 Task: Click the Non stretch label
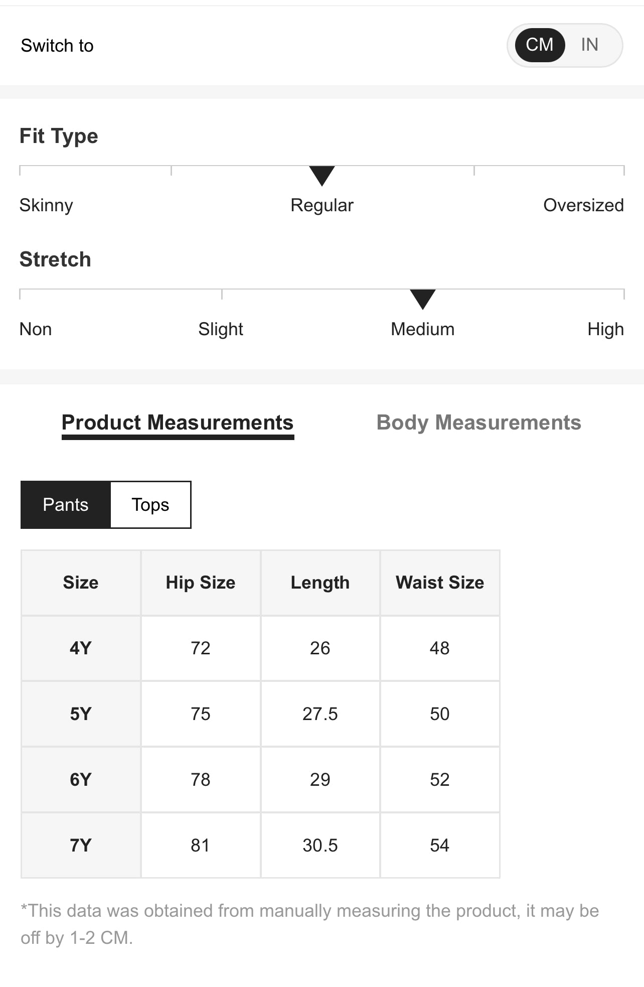coord(36,329)
